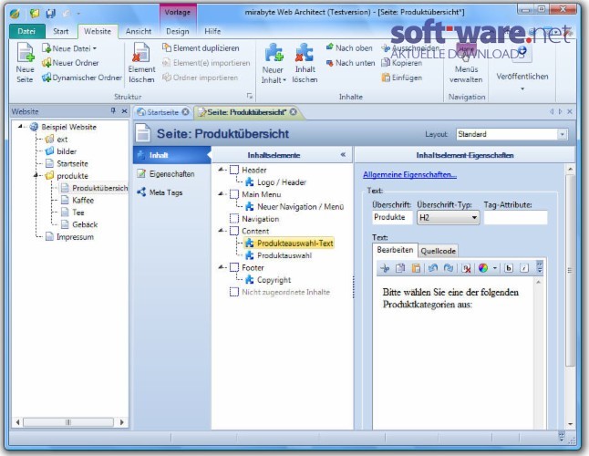Add a Dynamischer Ordner
The image size is (589, 456).
point(82,78)
